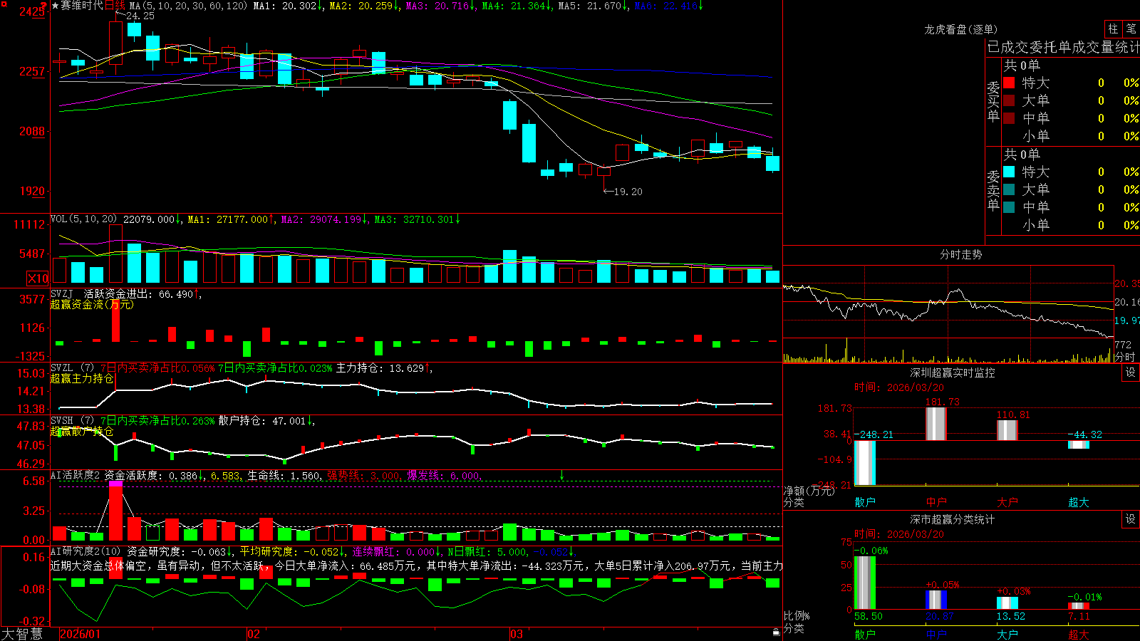
Task: Click the 181.73 中户 bar value
Action: (x=942, y=402)
